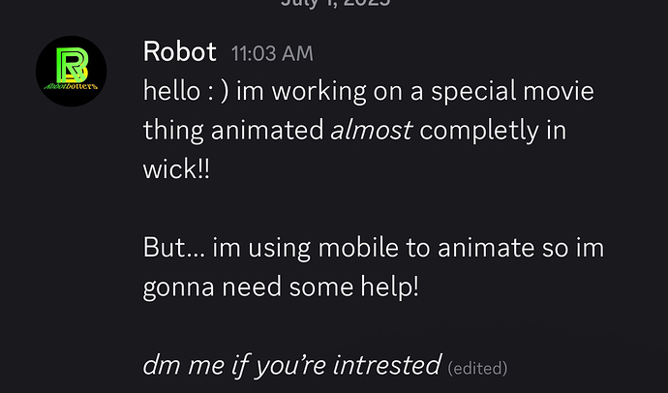
Task: Click the green R logo in avatar
Action: (72, 65)
